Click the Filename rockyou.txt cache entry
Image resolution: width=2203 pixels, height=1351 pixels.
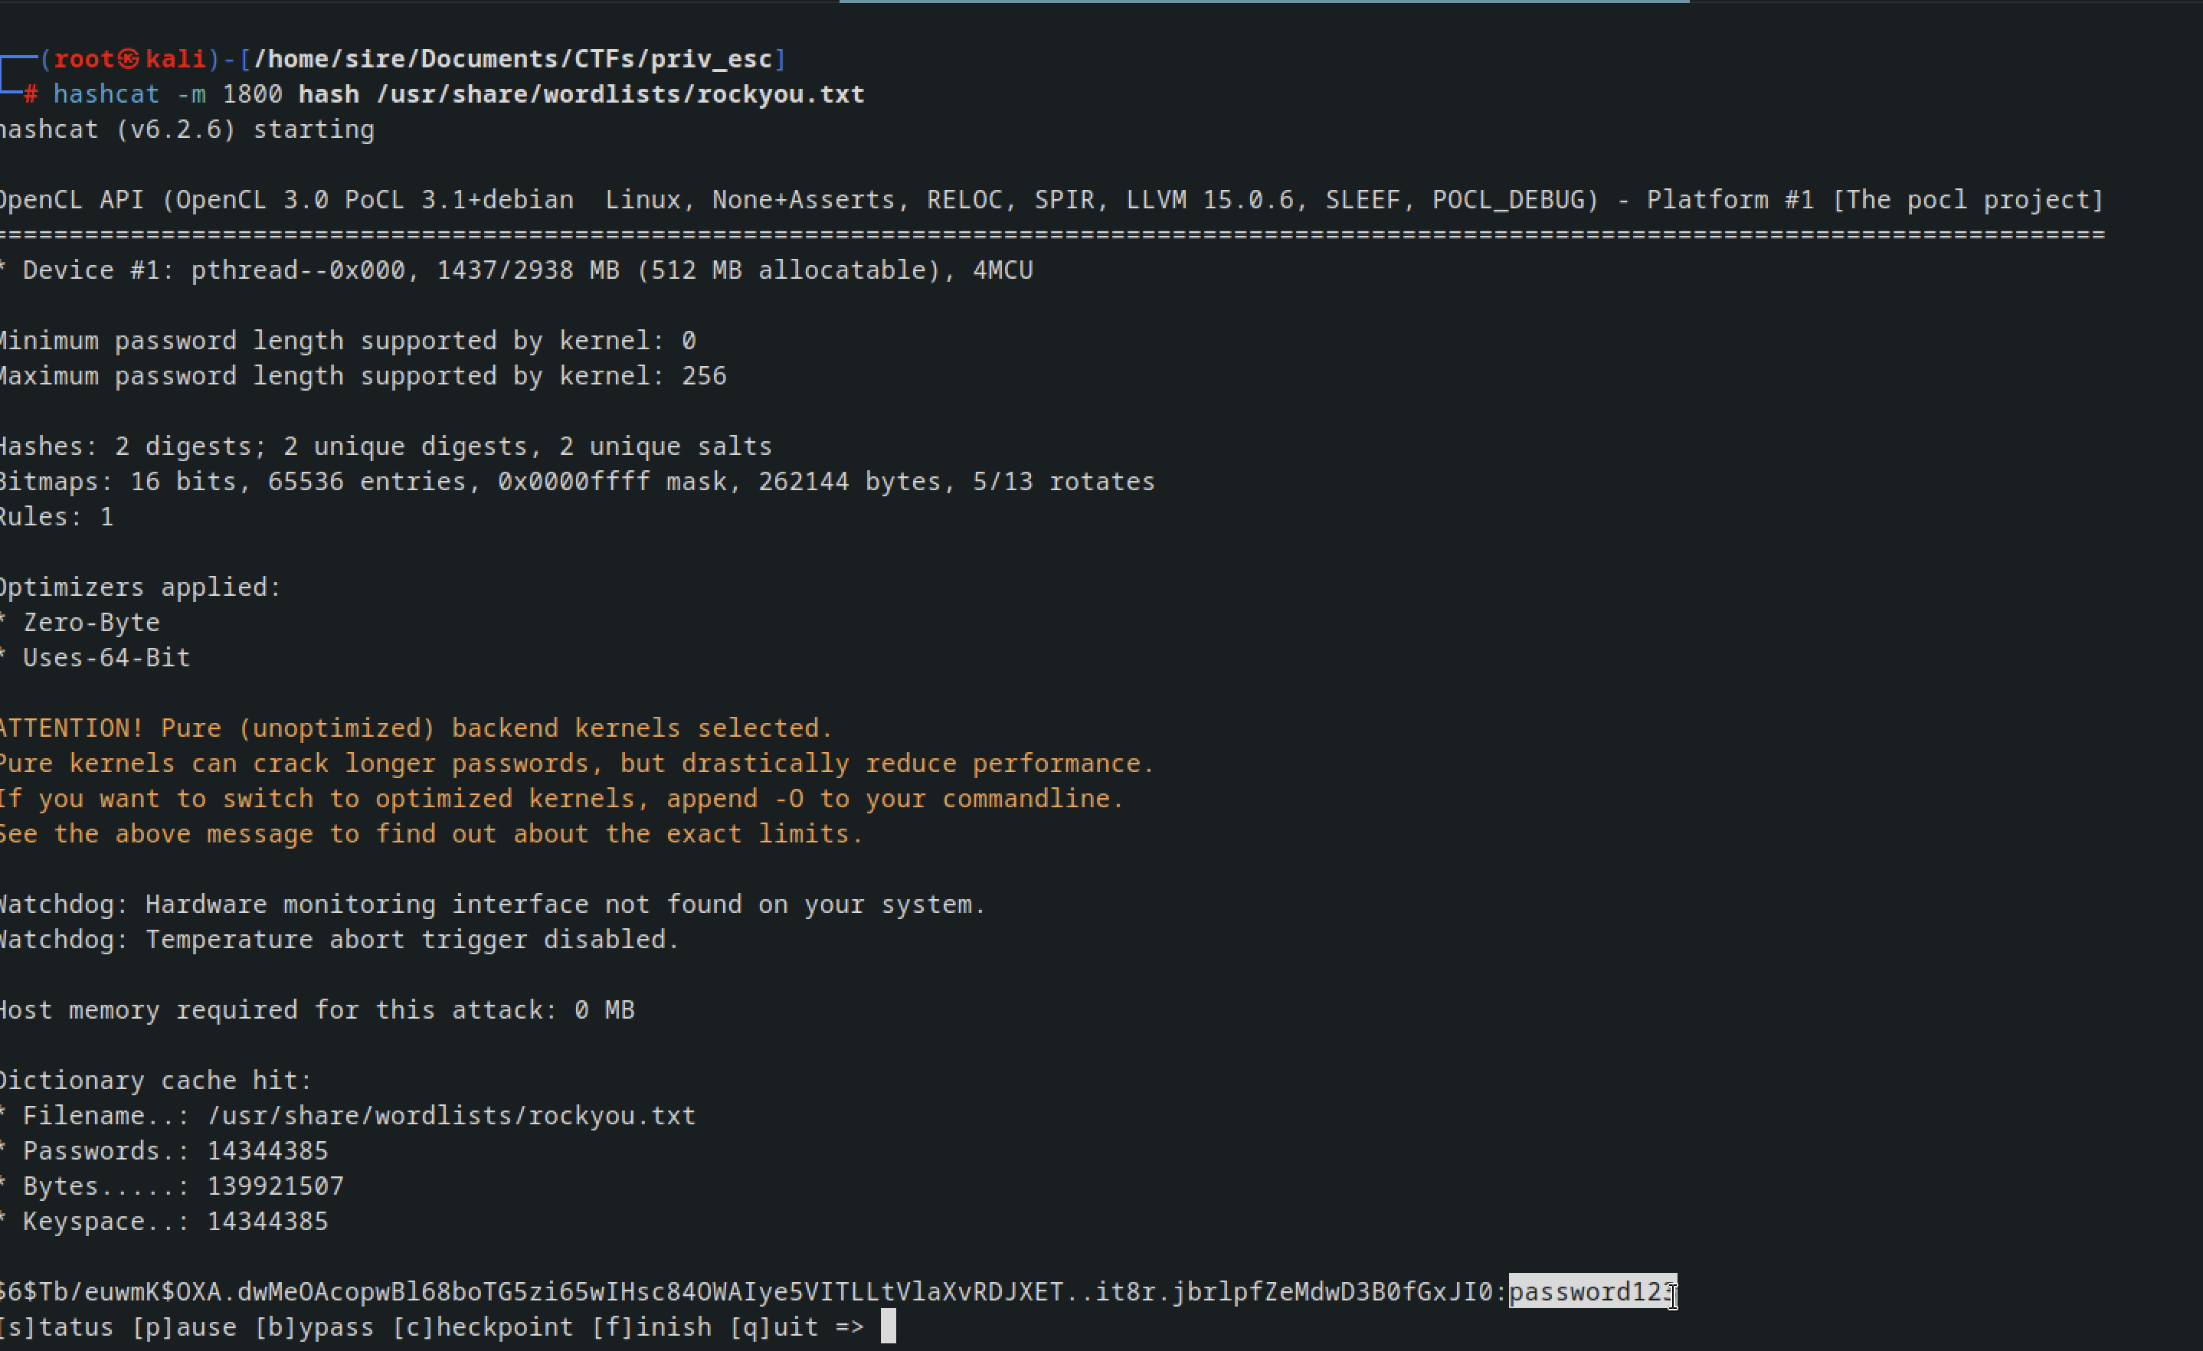348,1116
